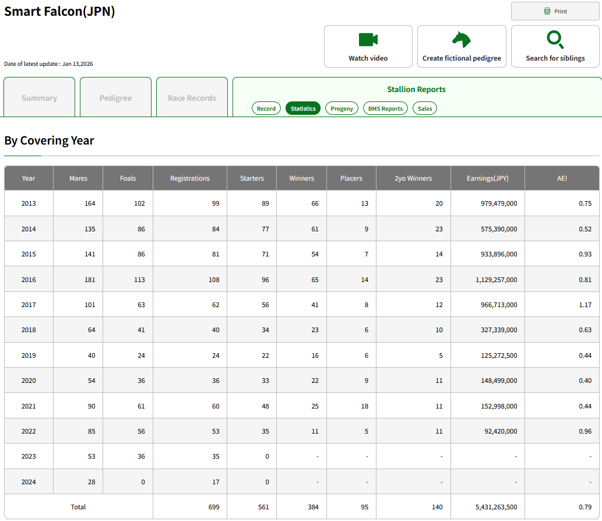
Task: Click total earnings 5,431,263,500
Action: 496,507
